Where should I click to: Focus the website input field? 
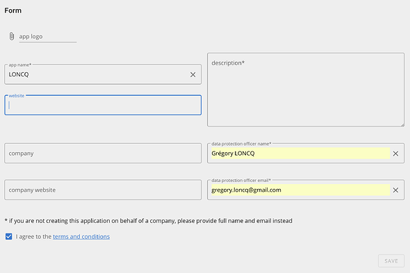click(103, 105)
